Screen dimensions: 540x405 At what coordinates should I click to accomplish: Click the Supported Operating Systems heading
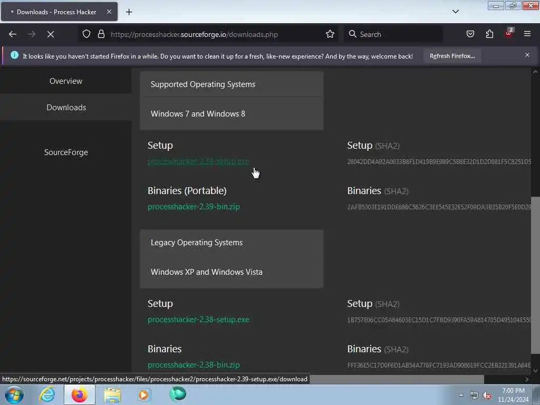[x=203, y=84]
